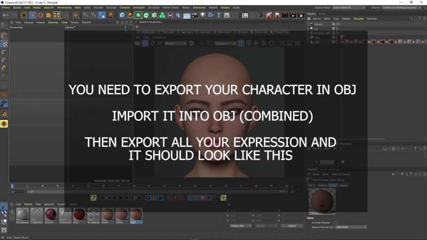Click the yellow circular icon in left sidebar
Image resolution: width=427 pixels, height=240 pixels.
pyautogui.click(x=4, y=124)
